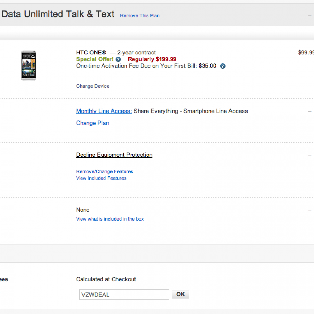The image size is (314, 314).
Task: Click the Remove This Plan link
Action: (x=139, y=16)
